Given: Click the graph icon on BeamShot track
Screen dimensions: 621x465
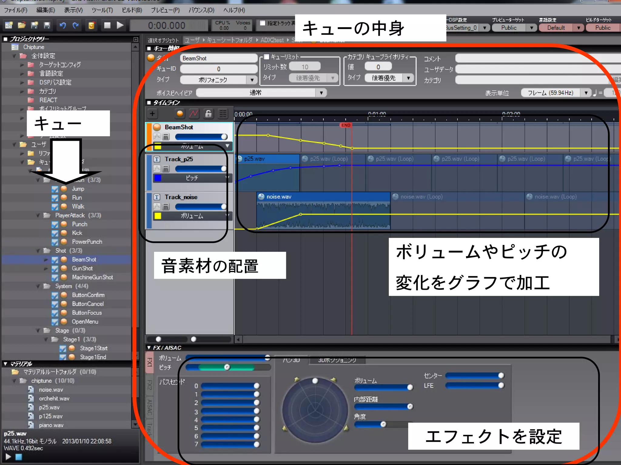Looking at the screenshot, I should (x=157, y=137).
